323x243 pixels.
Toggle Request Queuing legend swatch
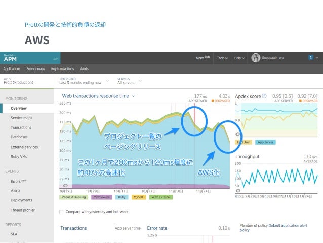tap(73, 197)
